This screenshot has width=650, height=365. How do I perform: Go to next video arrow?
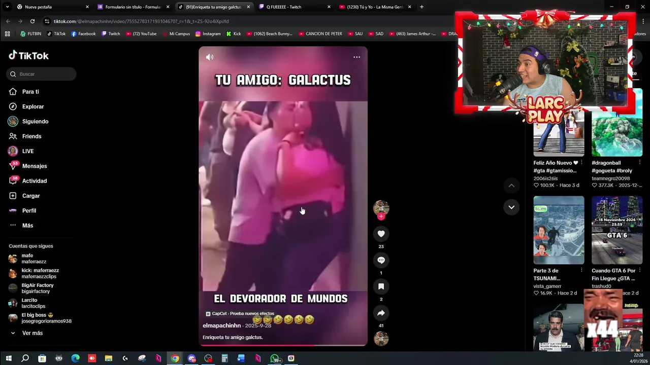(x=511, y=207)
